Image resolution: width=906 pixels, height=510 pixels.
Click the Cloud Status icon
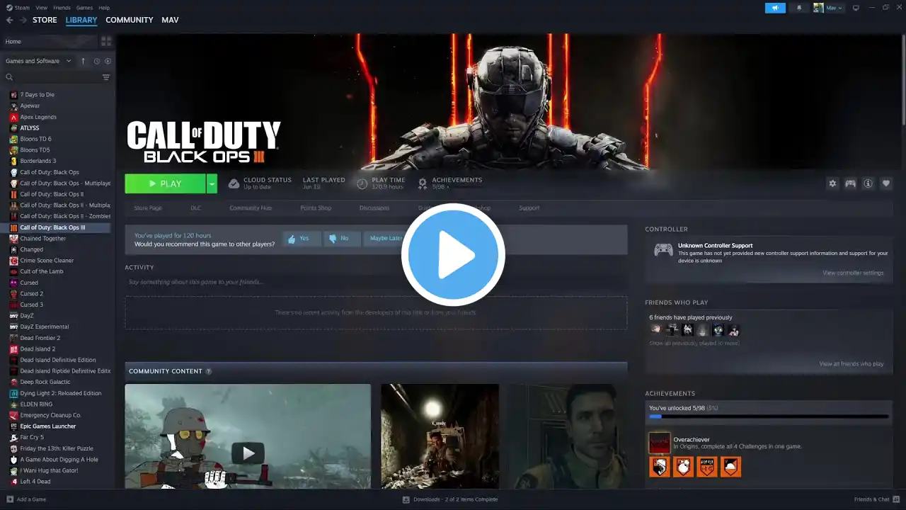[234, 183]
